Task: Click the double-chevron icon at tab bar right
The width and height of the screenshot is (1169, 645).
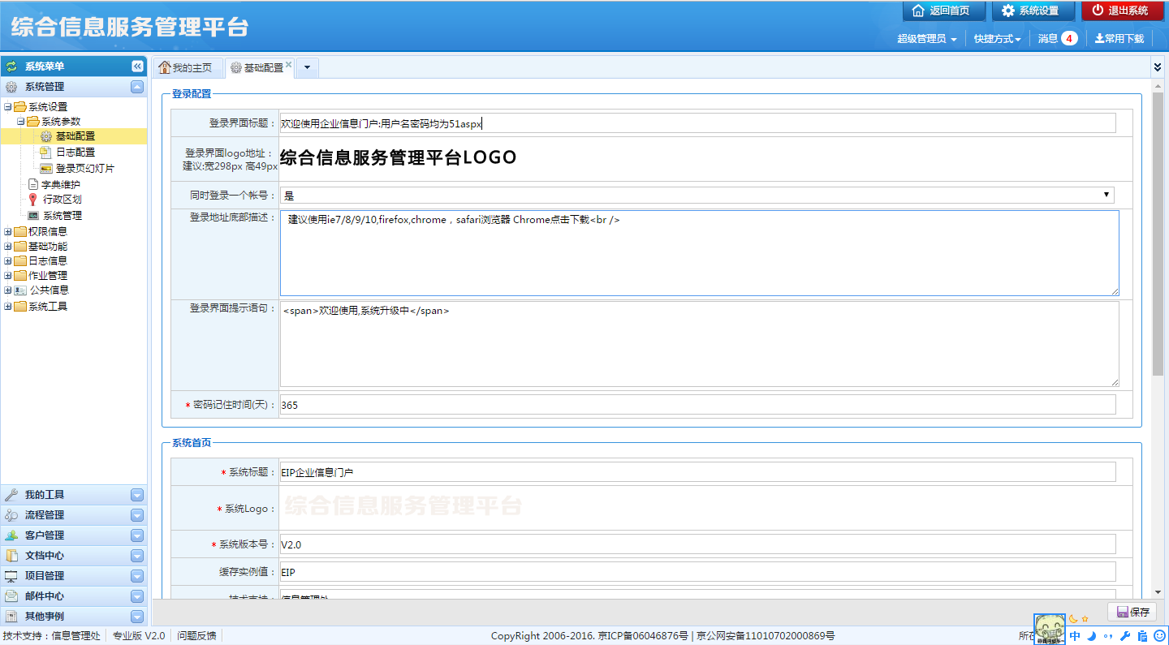Action: (x=1158, y=67)
